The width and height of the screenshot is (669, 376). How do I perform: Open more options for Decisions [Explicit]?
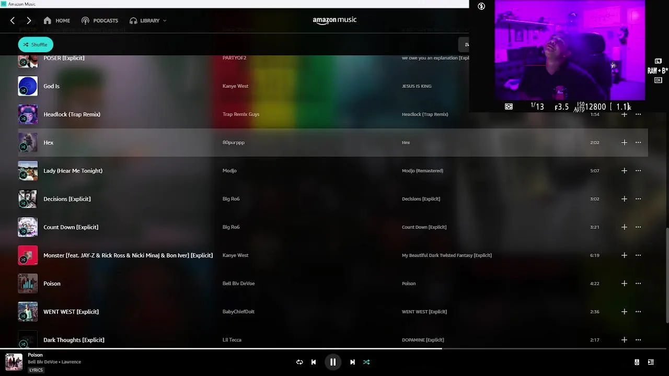click(x=638, y=199)
